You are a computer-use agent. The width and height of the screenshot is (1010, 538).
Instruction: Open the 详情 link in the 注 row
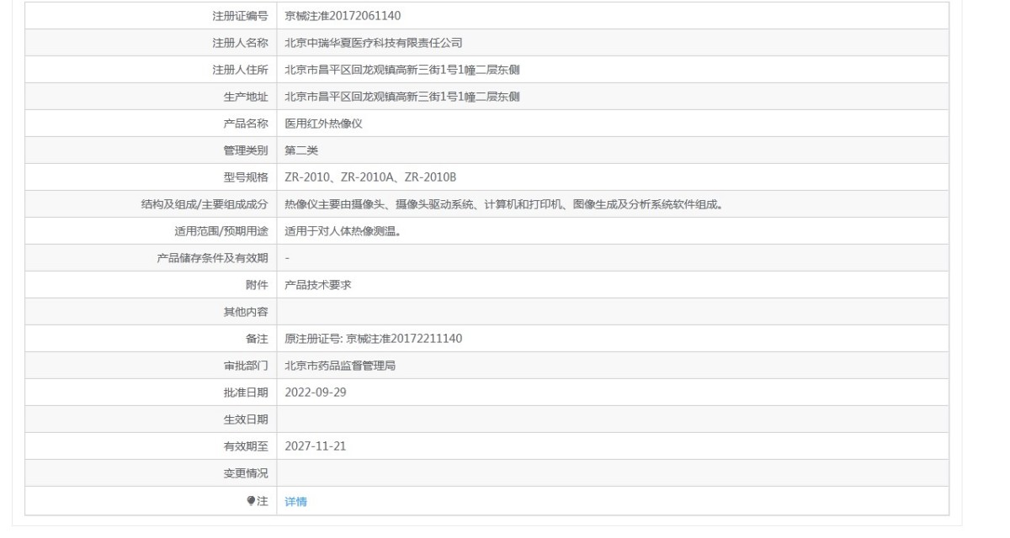coord(295,502)
